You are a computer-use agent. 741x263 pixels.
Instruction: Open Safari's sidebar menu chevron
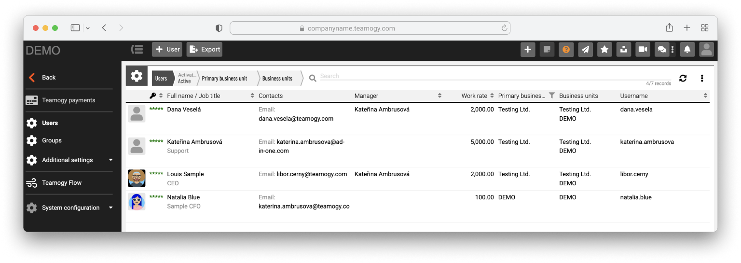pos(88,28)
